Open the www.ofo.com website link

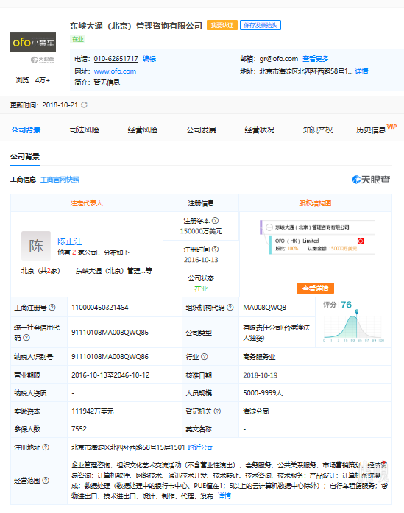point(115,71)
